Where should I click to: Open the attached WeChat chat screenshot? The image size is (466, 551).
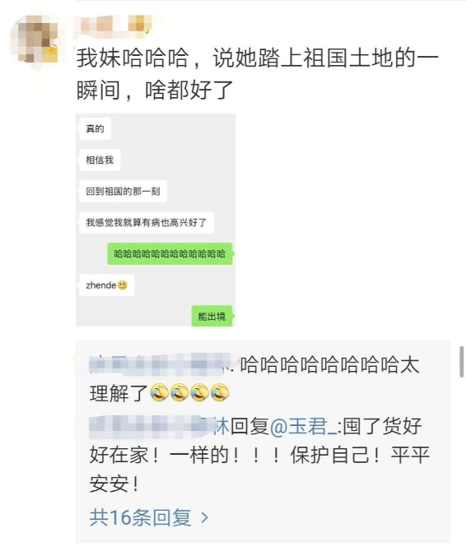point(156,220)
